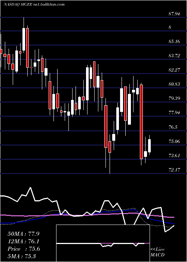187x262 pixels.
Task: Click the Price : 75.6 readout
Action: click(x=24, y=249)
